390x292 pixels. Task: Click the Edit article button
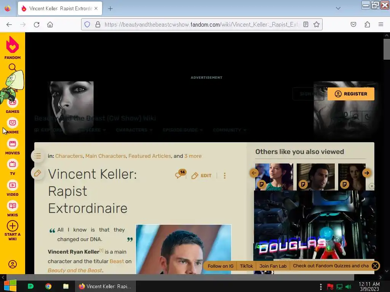[x=201, y=176]
